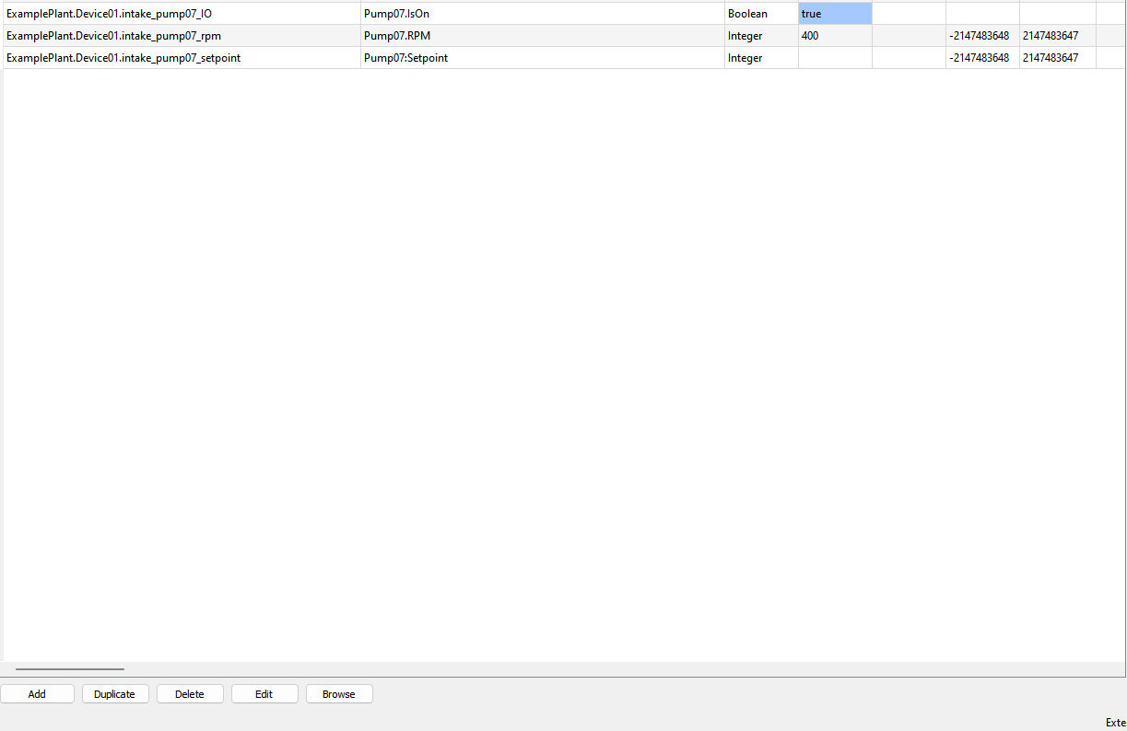1127x731 pixels.
Task: Select the intake_pump07_rpm tag name cell
Action: pyautogui.click(x=182, y=36)
